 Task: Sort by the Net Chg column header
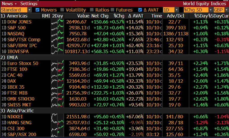[x=100, y=16]
